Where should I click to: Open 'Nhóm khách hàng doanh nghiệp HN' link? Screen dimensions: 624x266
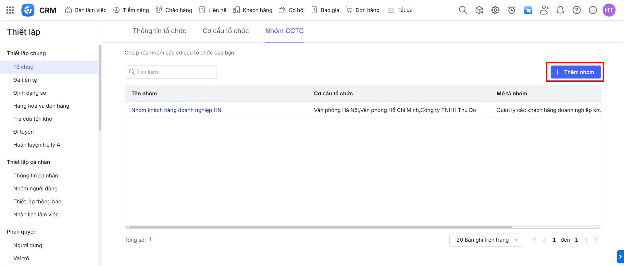[176, 110]
